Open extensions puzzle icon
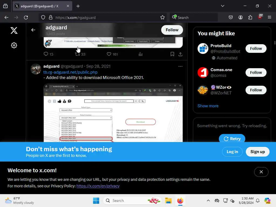Image resolution: width=276 pixels, height=207 pixels. point(250,18)
